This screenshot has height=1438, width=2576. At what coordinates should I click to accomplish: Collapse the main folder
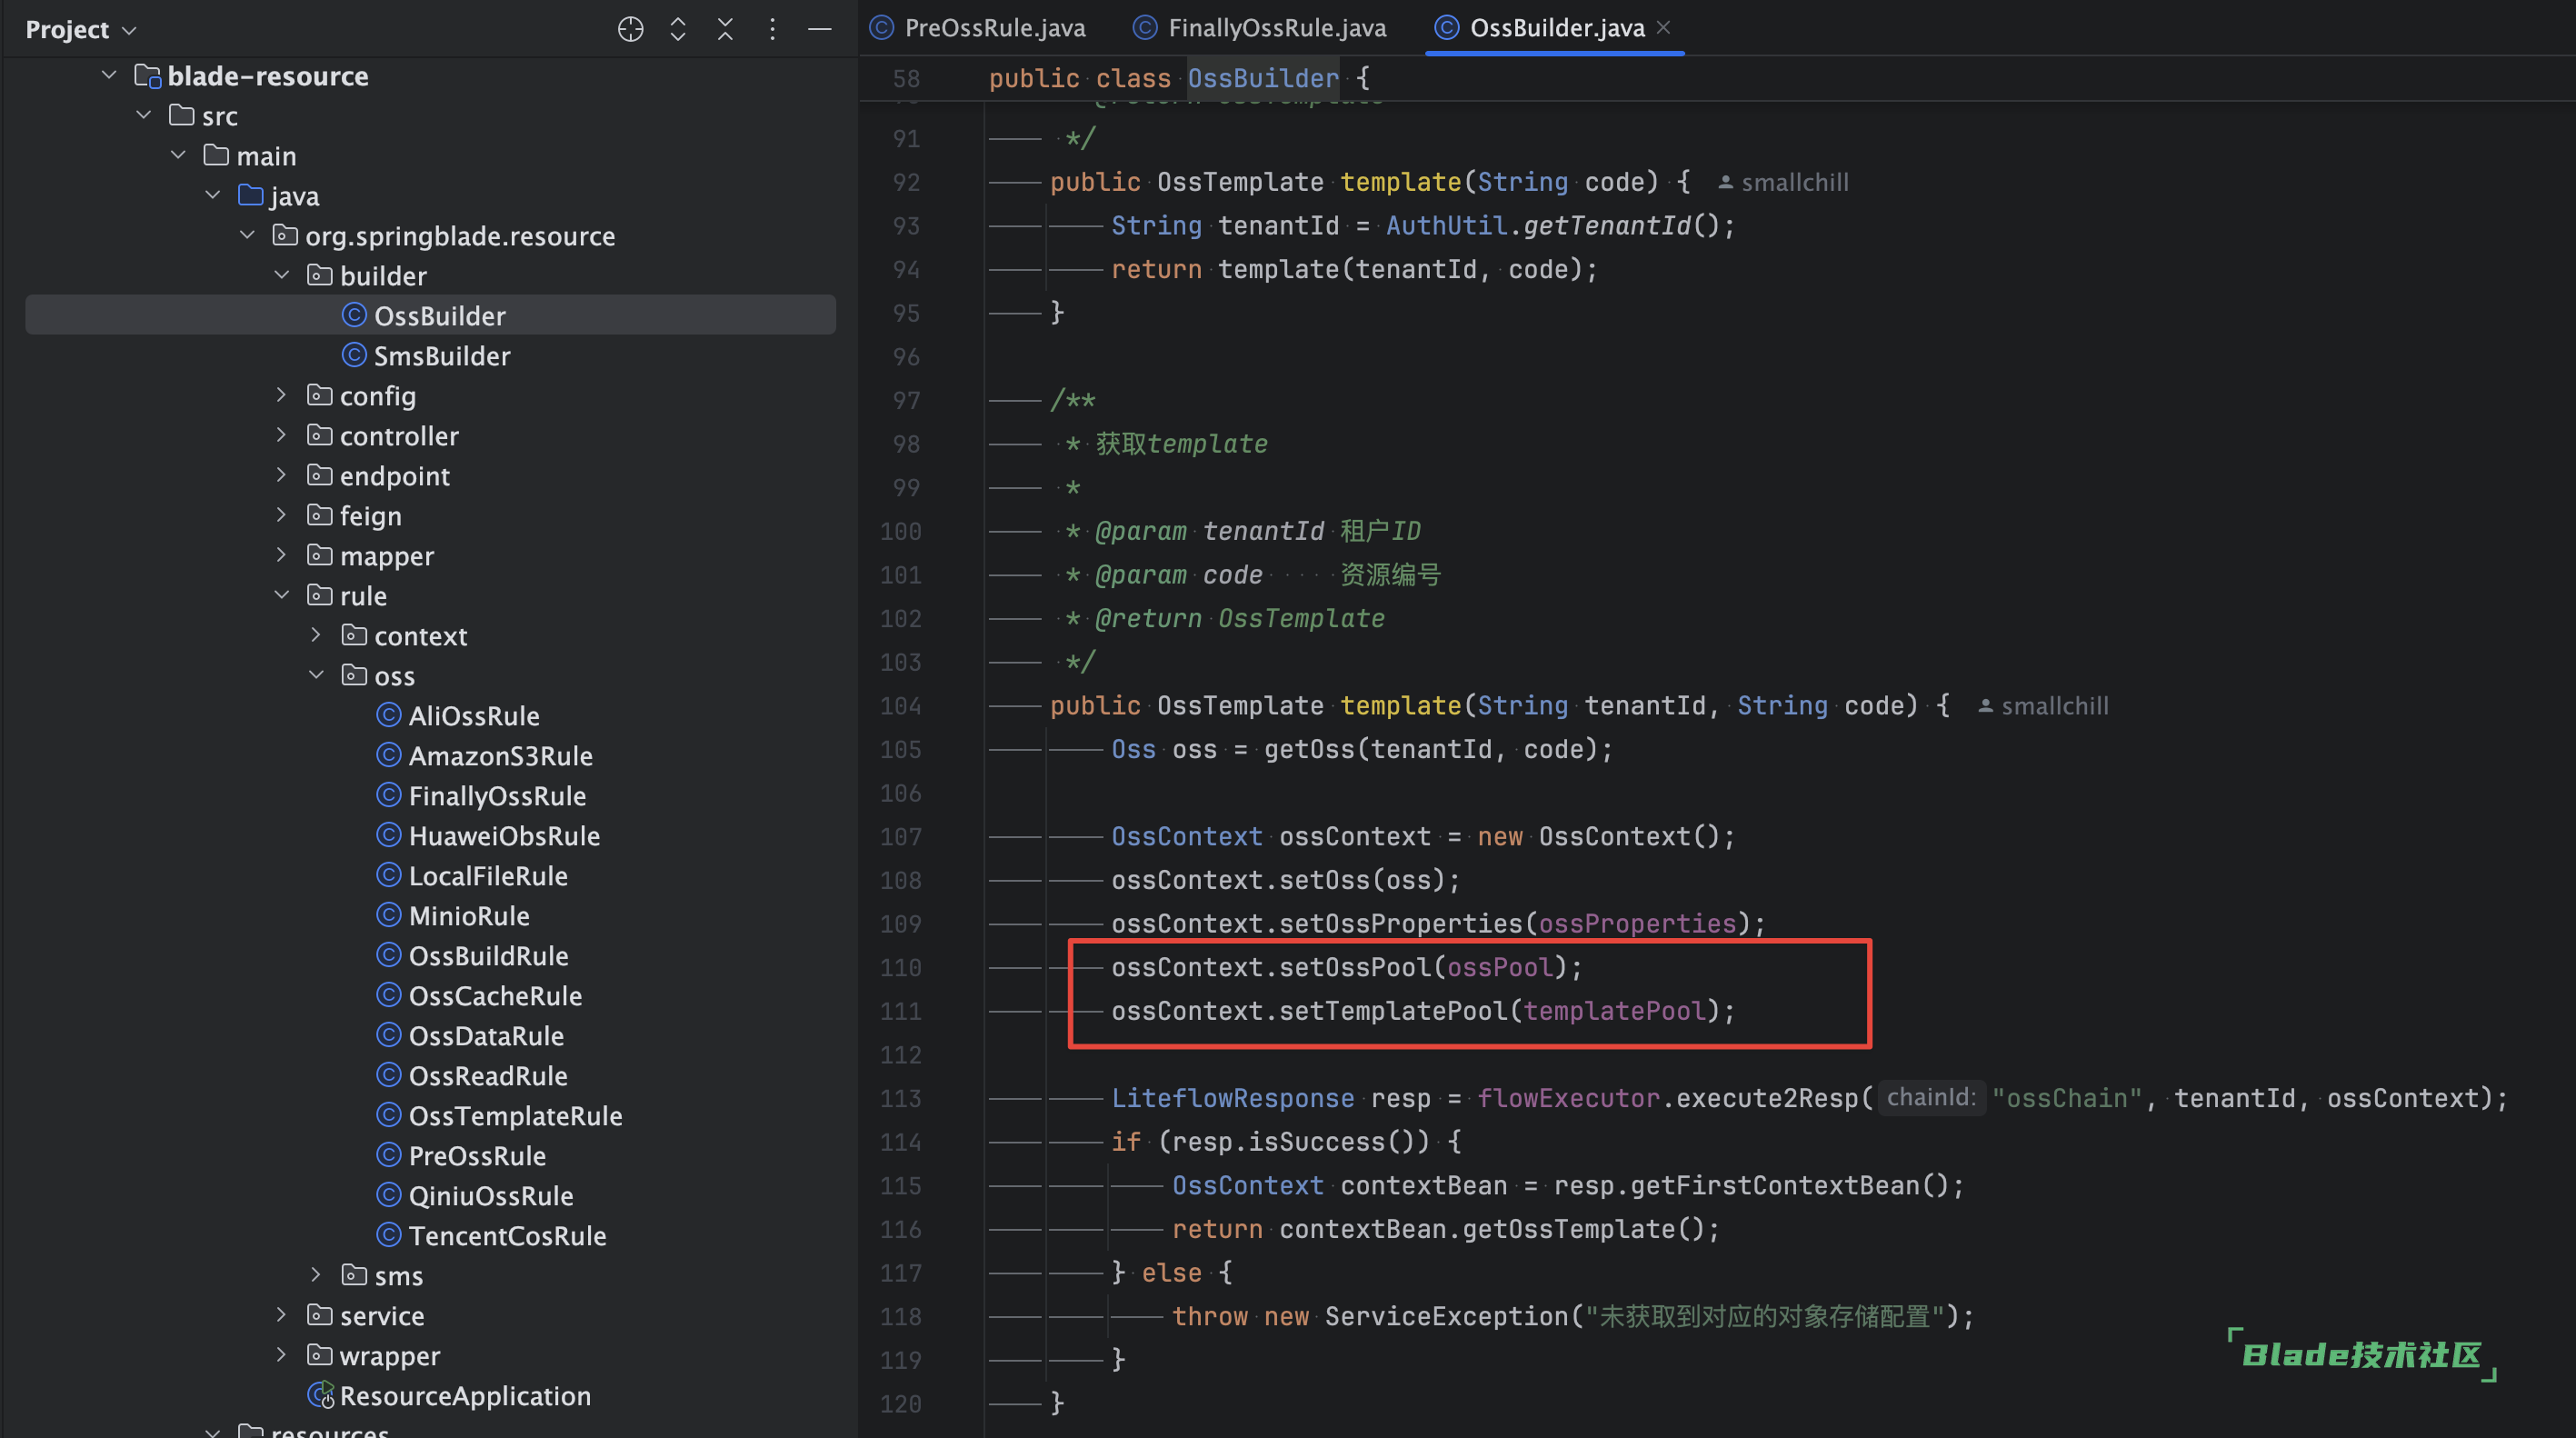tap(178, 155)
